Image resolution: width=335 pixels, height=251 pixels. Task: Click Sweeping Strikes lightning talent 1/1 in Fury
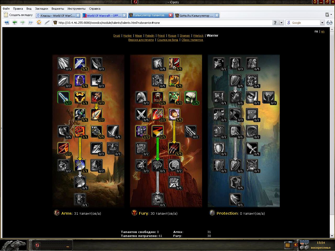click(x=158, y=132)
